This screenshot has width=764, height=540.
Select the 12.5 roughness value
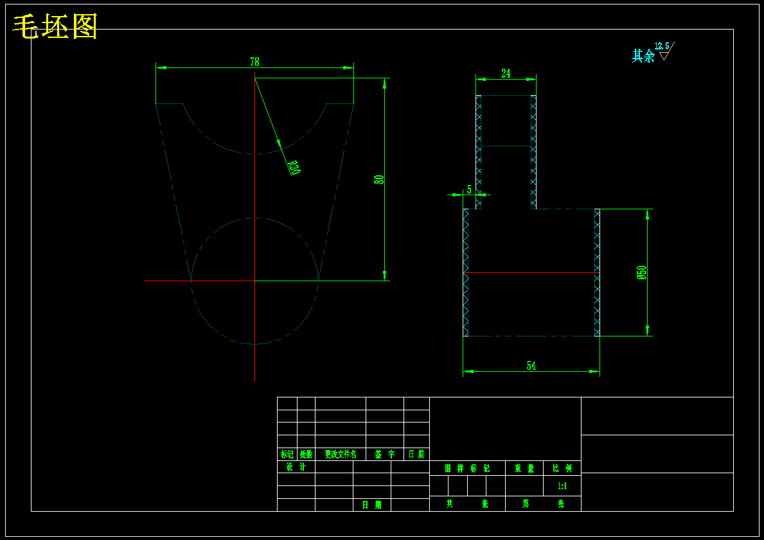(662, 46)
